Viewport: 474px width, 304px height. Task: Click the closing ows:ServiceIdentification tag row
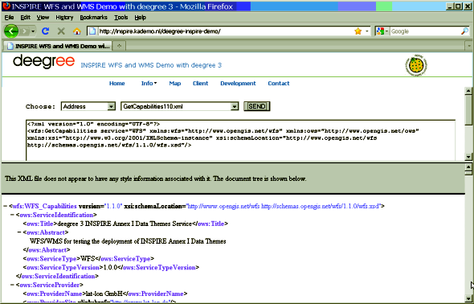tap(57, 276)
